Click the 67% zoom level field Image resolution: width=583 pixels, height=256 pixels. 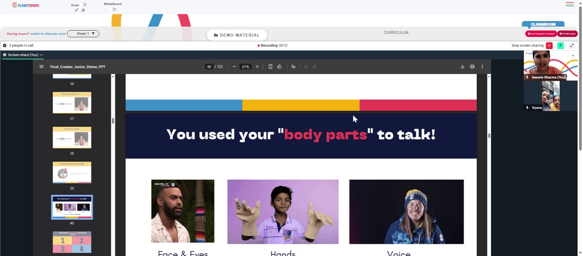[x=245, y=66]
